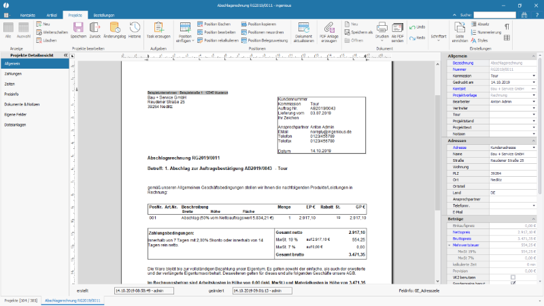The image size is (544, 306).
Task: Collapse the Allgemein properties section
Action: [x=533, y=56]
